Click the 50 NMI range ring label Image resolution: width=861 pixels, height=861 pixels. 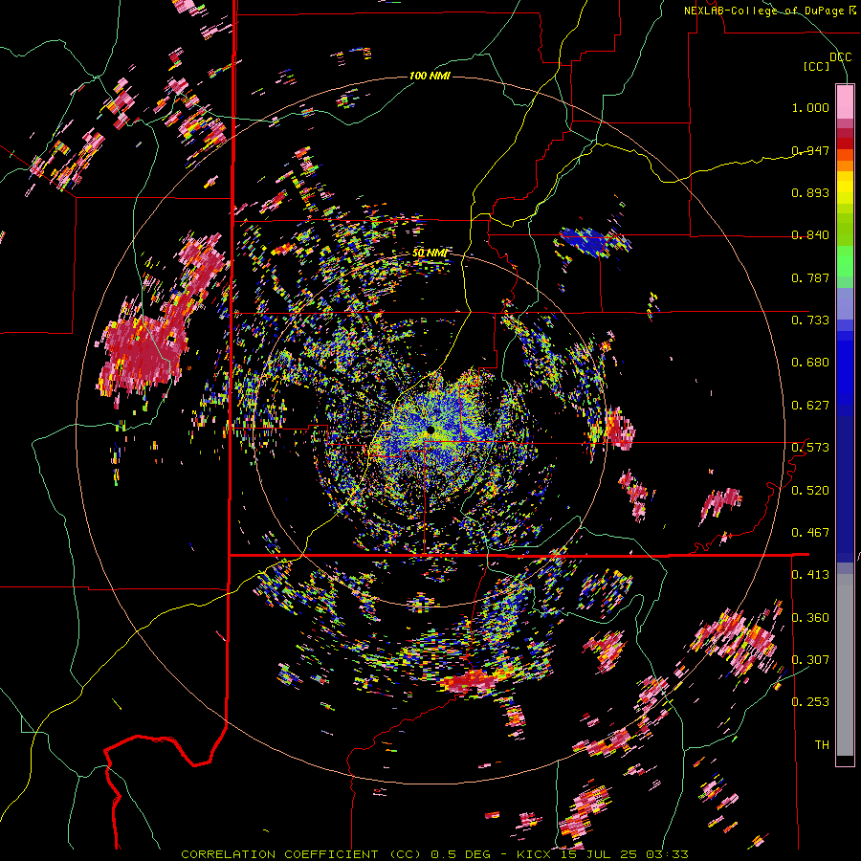(x=430, y=253)
